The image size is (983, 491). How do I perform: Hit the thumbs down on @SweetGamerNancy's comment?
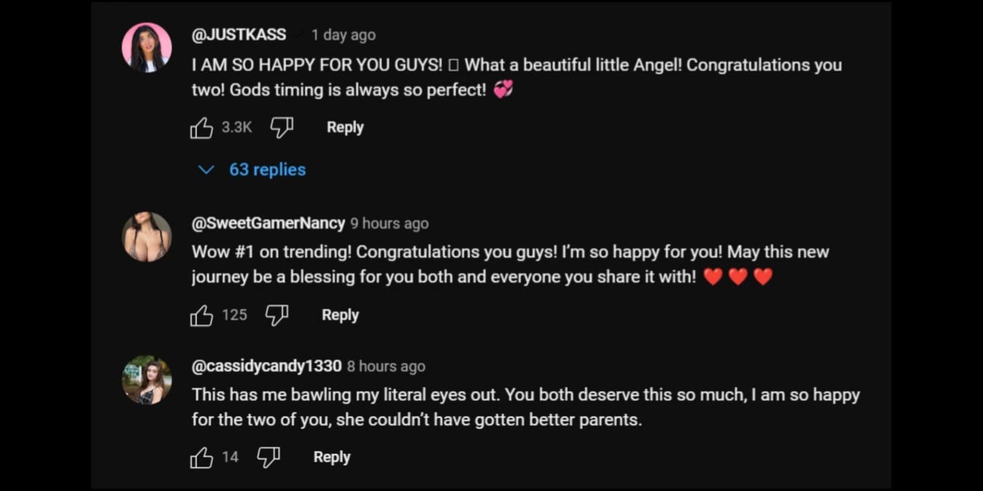pyautogui.click(x=277, y=314)
